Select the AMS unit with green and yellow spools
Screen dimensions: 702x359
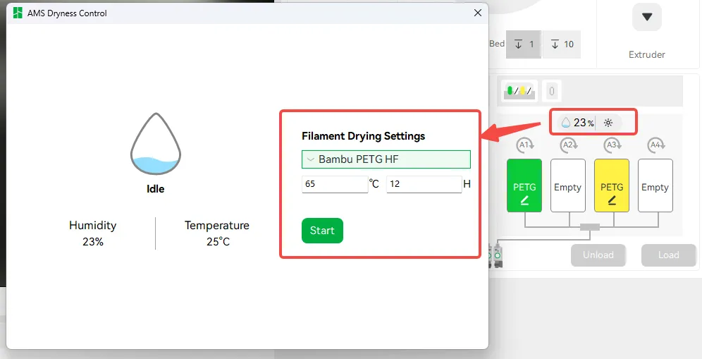tap(519, 91)
